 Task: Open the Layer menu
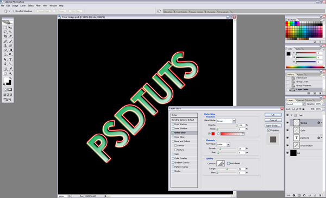23,5
